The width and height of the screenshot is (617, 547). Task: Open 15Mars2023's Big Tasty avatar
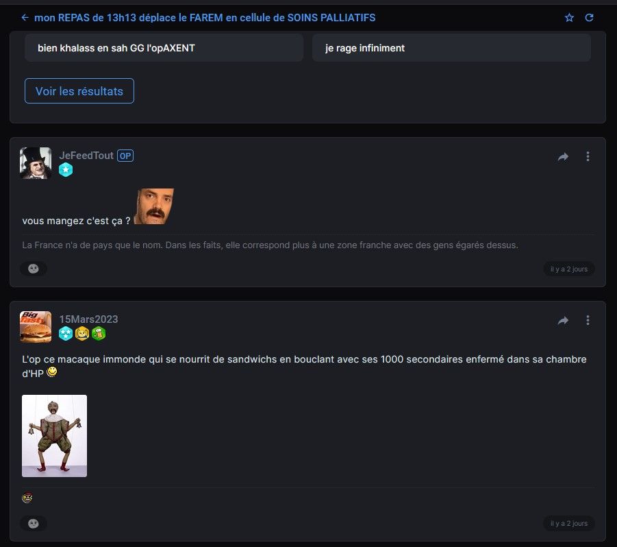[36, 327]
